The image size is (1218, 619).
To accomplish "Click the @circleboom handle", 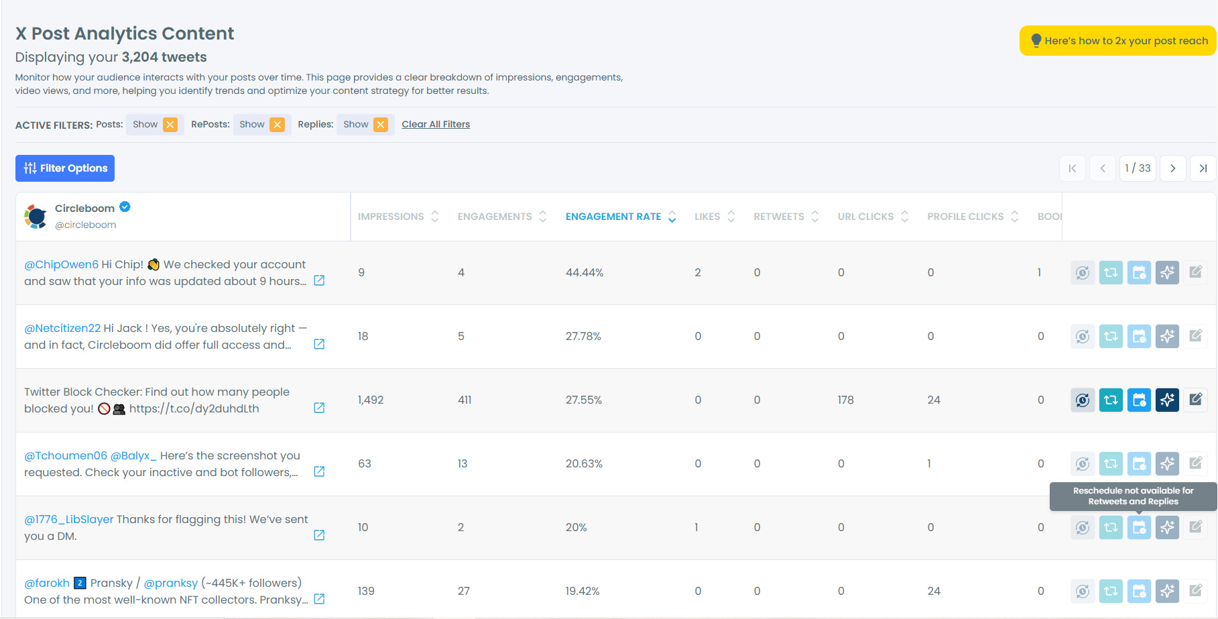I will pyautogui.click(x=86, y=225).
